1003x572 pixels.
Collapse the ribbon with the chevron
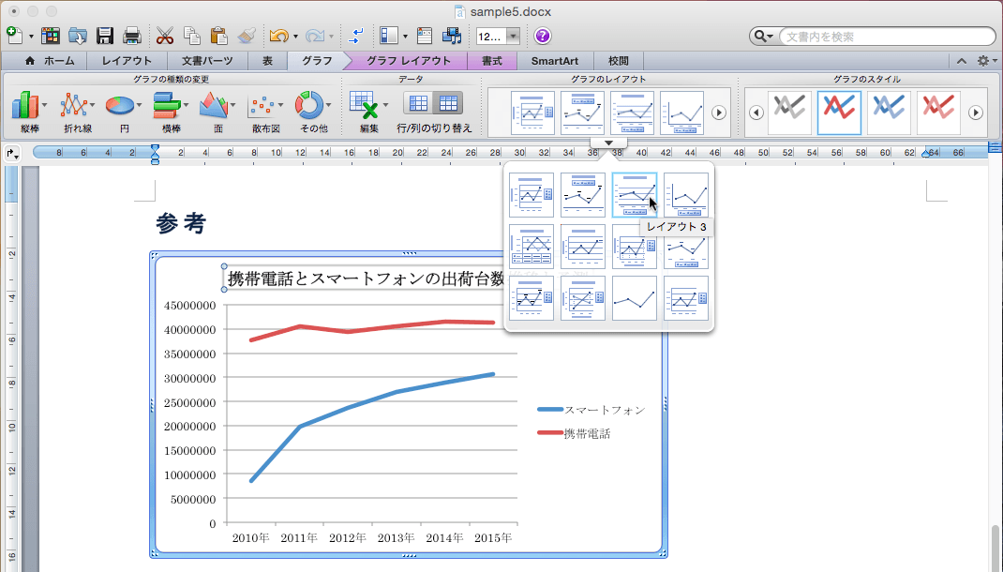[962, 61]
